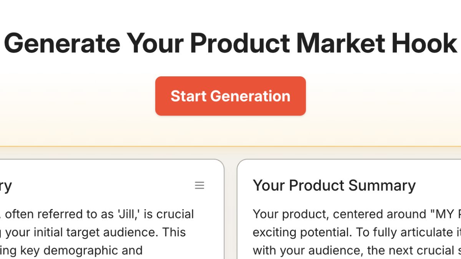The width and height of the screenshot is (461, 259).
Task: Click the truncated 'ry' title on left card
Action: [x=6, y=186]
